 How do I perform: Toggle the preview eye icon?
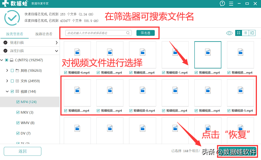point(229,33)
